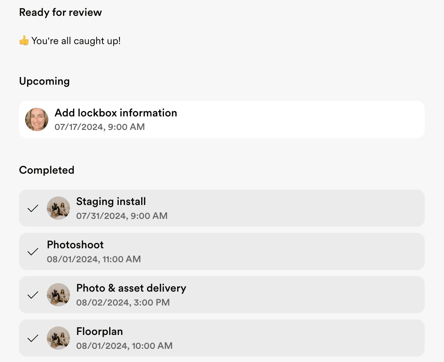Toggle the Photo & asset delivery checkmark
Screen dimensions: 444x362
click(33, 295)
